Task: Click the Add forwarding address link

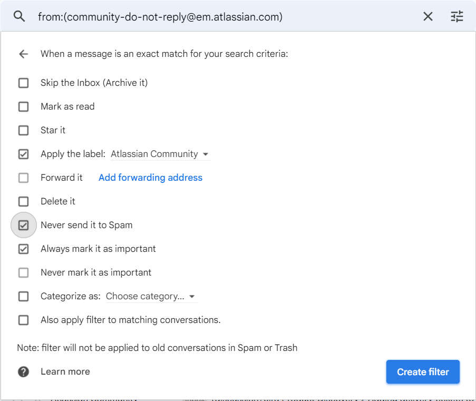Action: coord(150,178)
